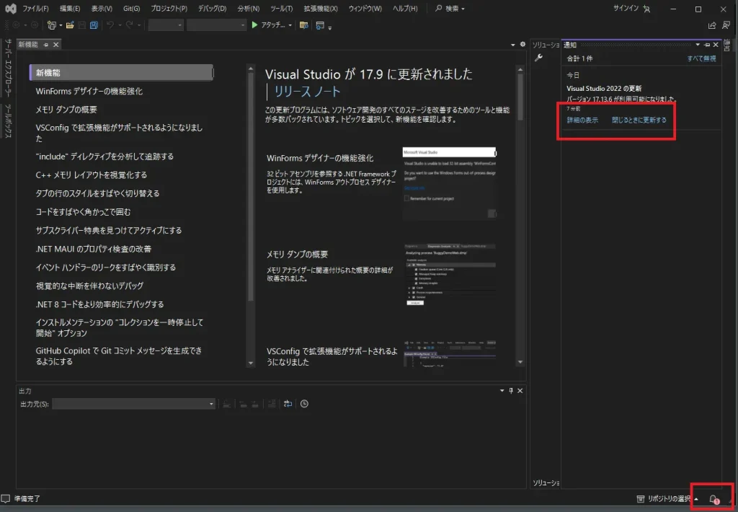Click the New Project toolbar icon
Image resolution: width=738 pixels, height=512 pixels.
tap(52, 25)
